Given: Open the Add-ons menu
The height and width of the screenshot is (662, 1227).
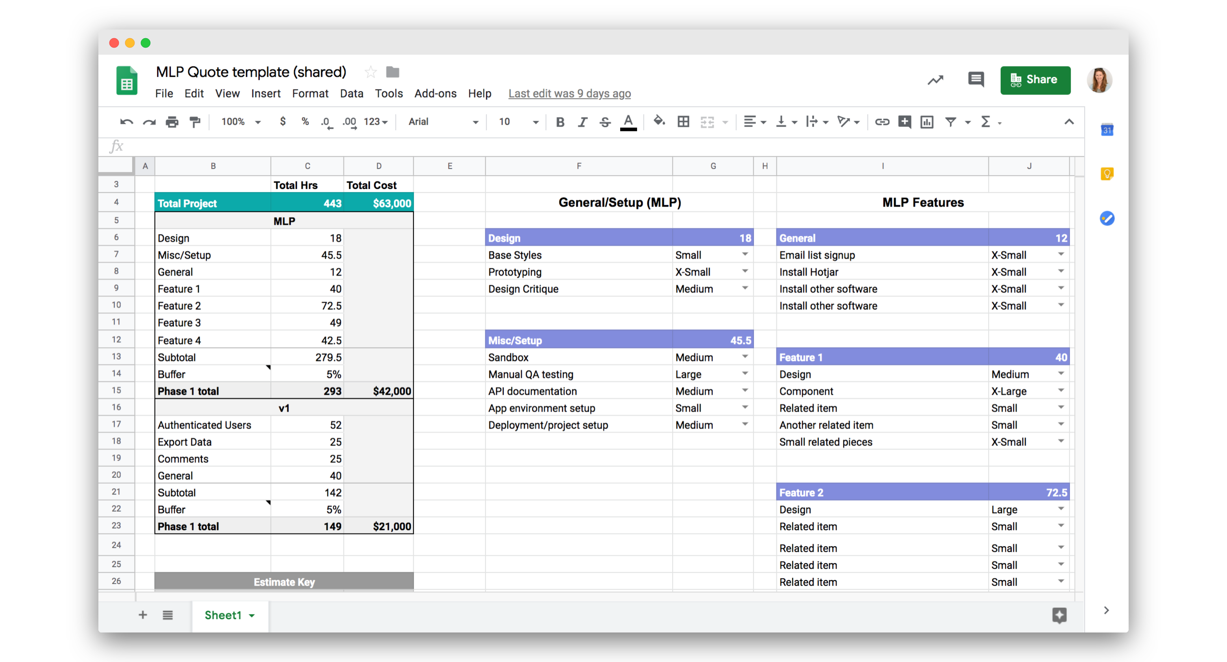Looking at the screenshot, I should (435, 93).
